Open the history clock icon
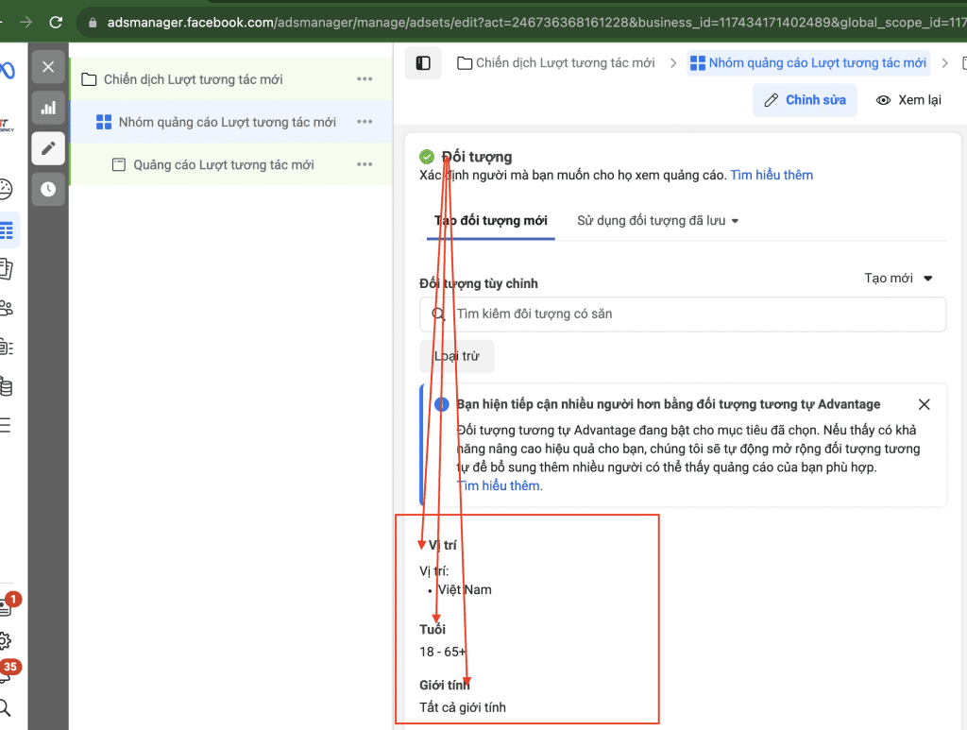 tap(48, 189)
